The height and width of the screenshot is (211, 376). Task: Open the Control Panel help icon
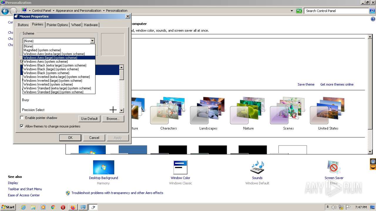[x=373, y=19]
